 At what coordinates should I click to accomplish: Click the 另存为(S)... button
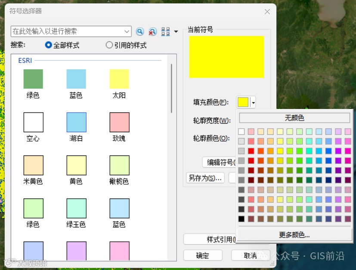point(205,178)
